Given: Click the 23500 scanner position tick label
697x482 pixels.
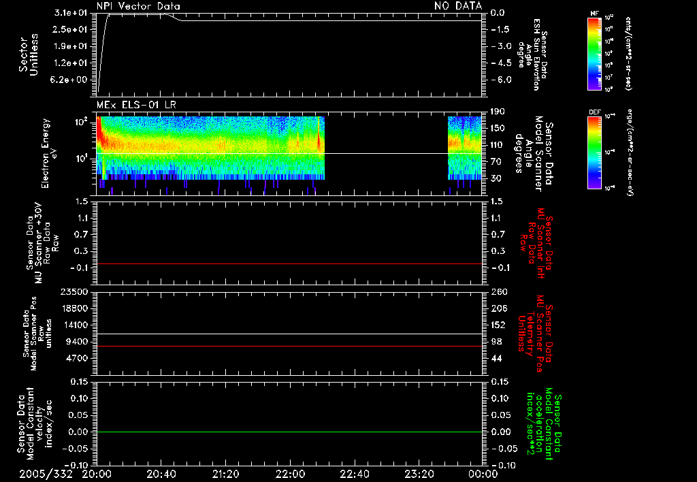Looking at the screenshot, I should 74,291.
